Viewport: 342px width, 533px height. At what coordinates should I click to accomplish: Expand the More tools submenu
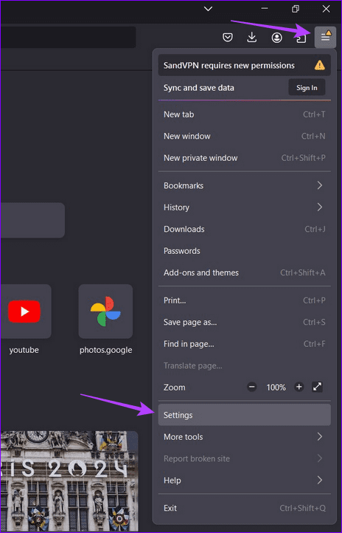244,437
